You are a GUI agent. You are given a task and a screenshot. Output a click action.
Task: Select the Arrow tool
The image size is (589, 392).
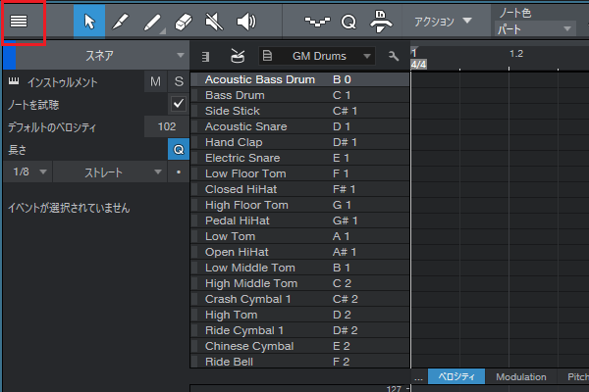coord(89,21)
